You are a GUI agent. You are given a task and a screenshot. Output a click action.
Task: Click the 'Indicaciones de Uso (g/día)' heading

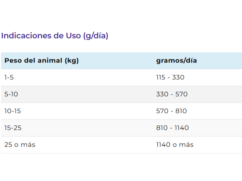(x=55, y=36)
